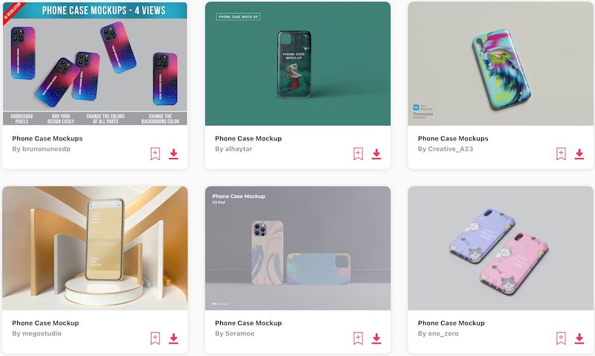The width and height of the screenshot is (595, 356).
Task: Download megostudio's Phone Case Mockup
Action: [x=173, y=338]
